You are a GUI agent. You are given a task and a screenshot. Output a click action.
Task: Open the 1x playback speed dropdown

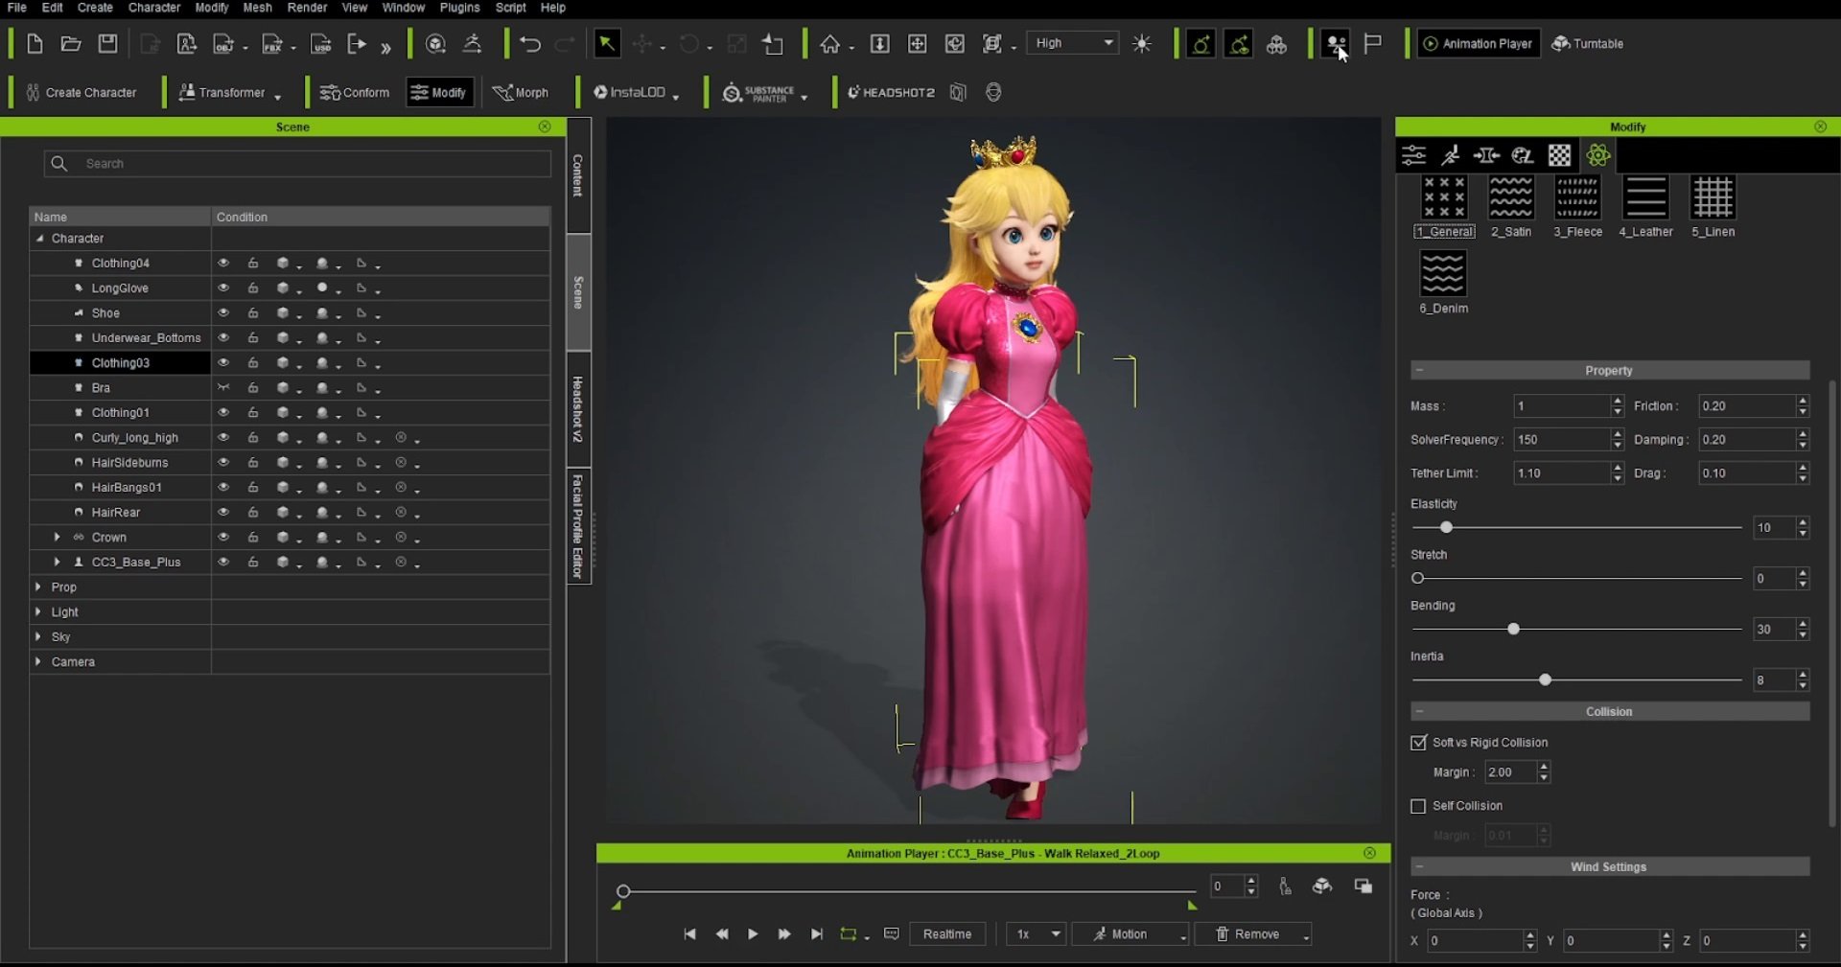[x=1036, y=934]
